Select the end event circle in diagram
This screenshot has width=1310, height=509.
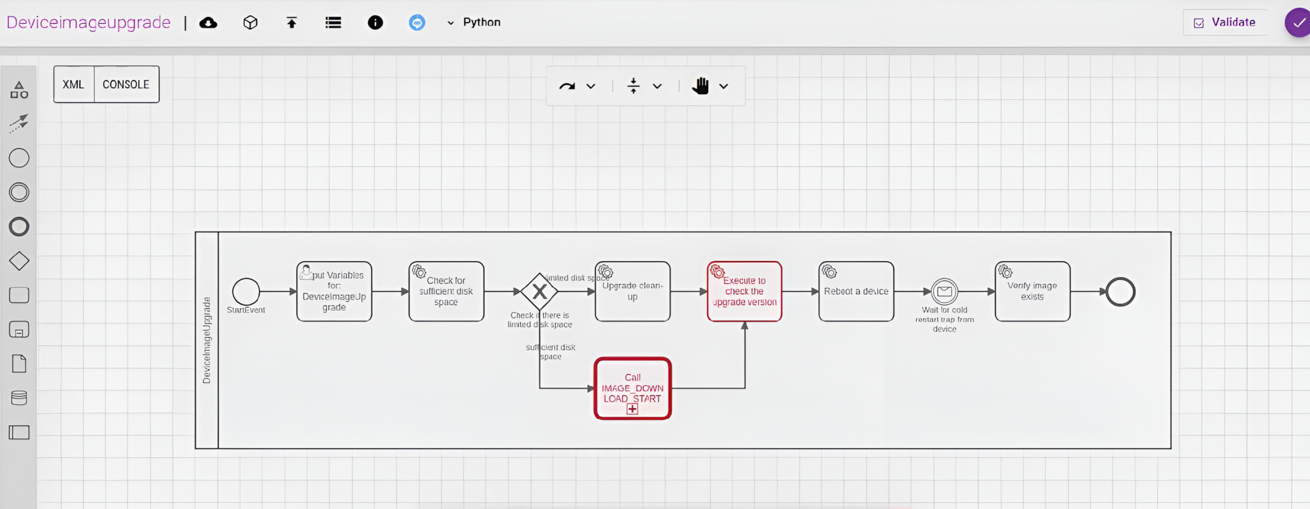pos(1121,292)
